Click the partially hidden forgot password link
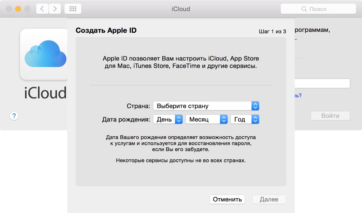The width and height of the screenshot is (362, 213). (x=298, y=96)
